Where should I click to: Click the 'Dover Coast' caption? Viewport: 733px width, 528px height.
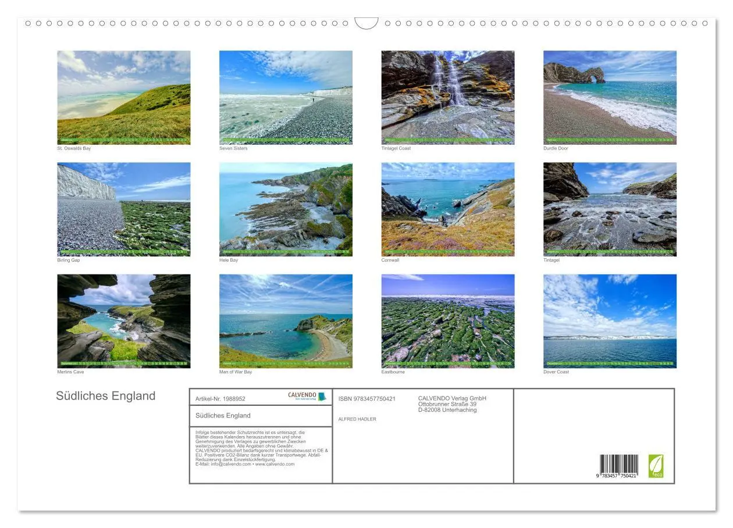click(x=556, y=372)
